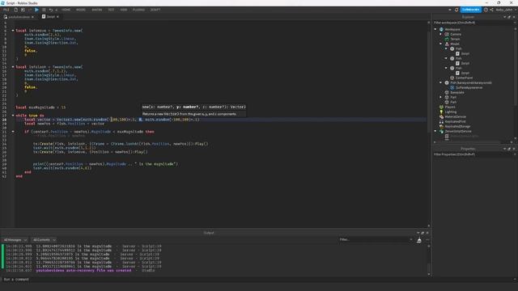Image resolution: width=518 pixels, height=291 pixels.
Task: Select Baseplate in Explorer
Action: click(x=456, y=92)
